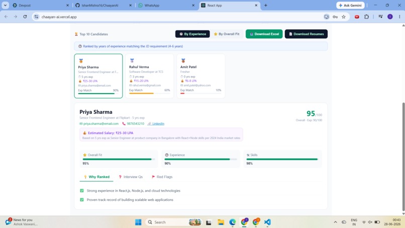Image resolution: width=405 pixels, height=228 pixels.
Task: Click checkmark beside scalable web applications reason
Action: pos(82,200)
